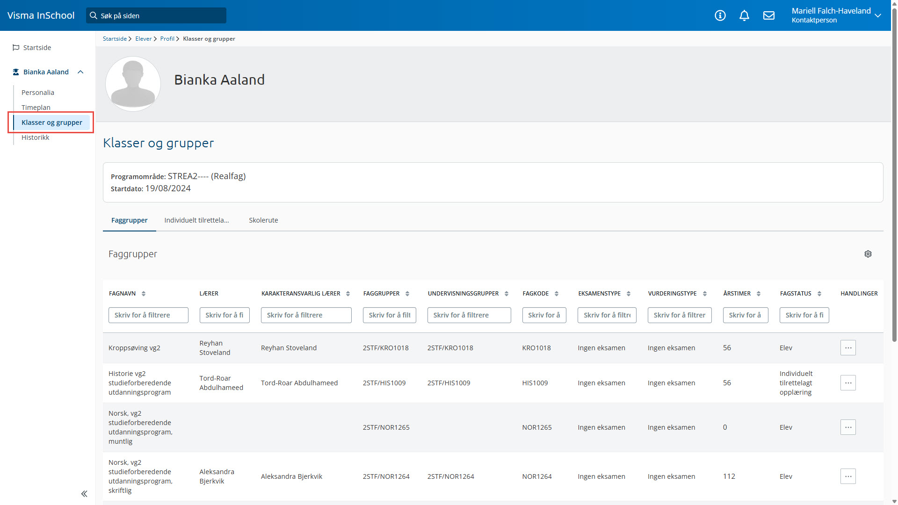Collapse the Bianka Aaland sidebar section

tap(80, 72)
